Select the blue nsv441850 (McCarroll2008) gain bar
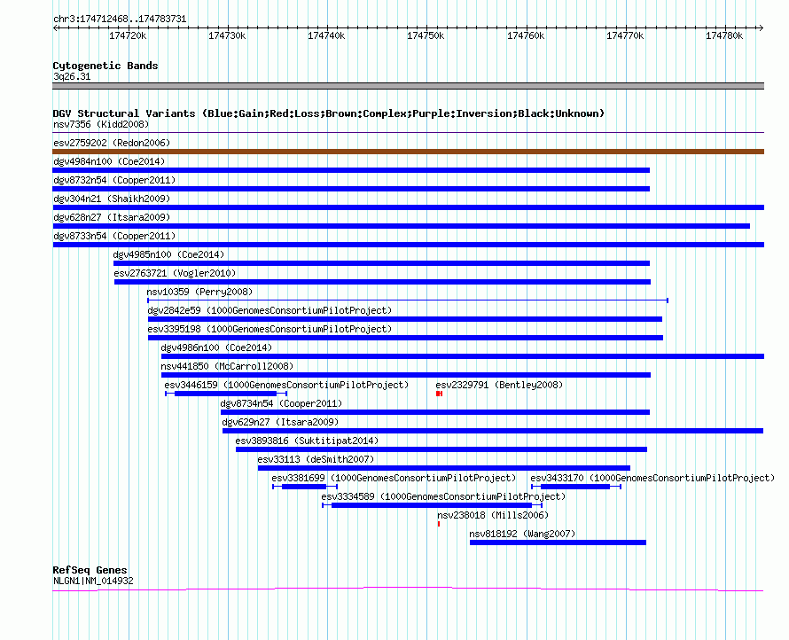 pyautogui.click(x=405, y=375)
